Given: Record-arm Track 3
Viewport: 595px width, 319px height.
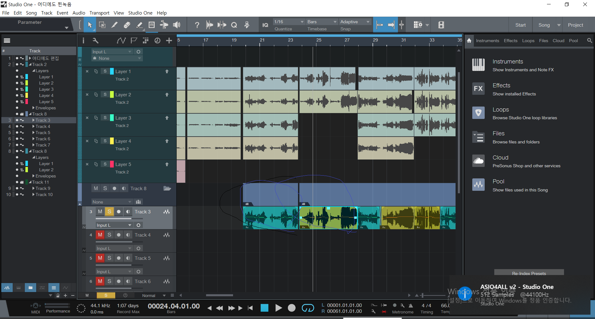Looking at the screenshot, I should 119,212.
